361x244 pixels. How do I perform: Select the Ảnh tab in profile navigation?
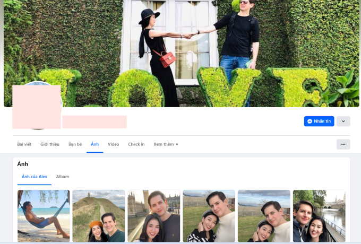pos(94,144)
